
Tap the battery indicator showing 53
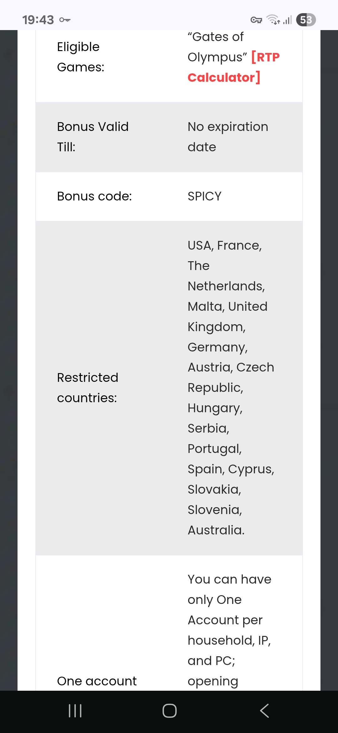(x=306, y=20)
